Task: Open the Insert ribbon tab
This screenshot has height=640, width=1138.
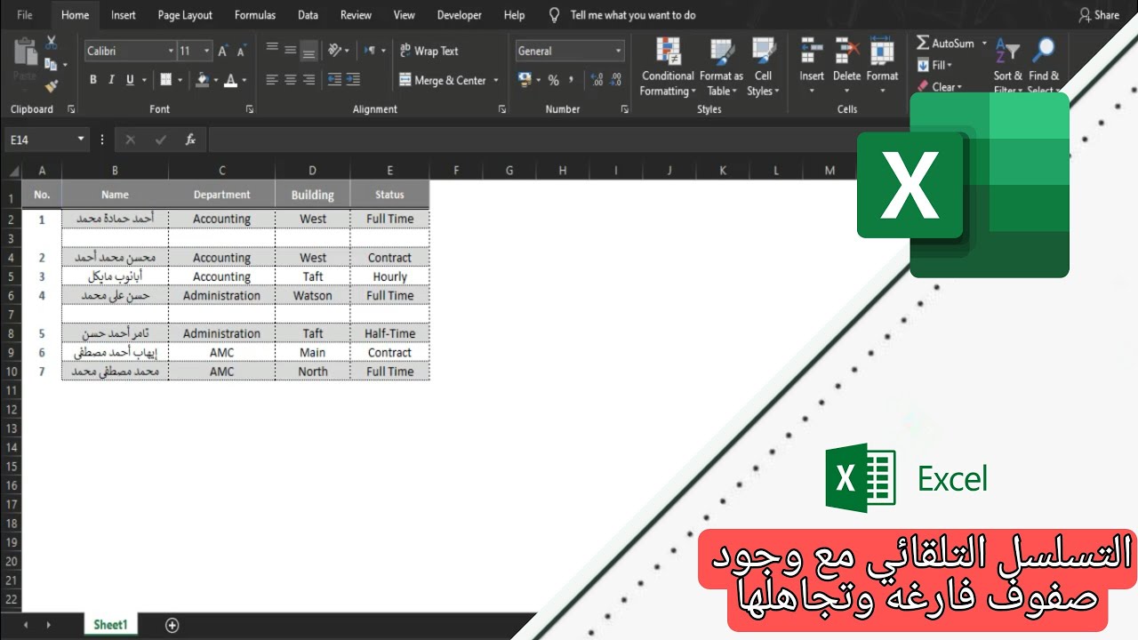Action: coord(124,15)
